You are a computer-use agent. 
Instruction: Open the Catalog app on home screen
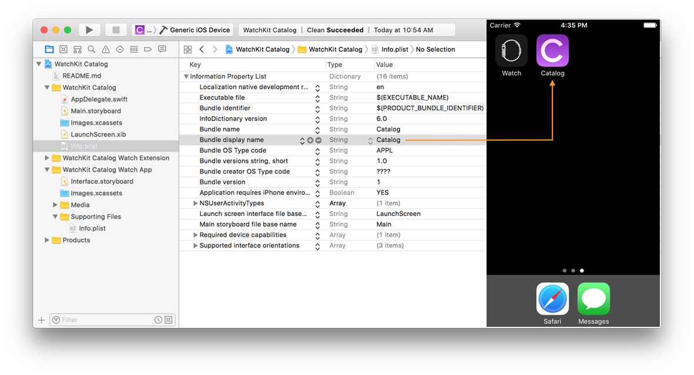point(552,51)
